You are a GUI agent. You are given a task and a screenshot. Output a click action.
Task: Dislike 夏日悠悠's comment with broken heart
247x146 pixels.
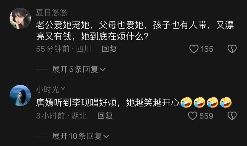tap(232, 49)
